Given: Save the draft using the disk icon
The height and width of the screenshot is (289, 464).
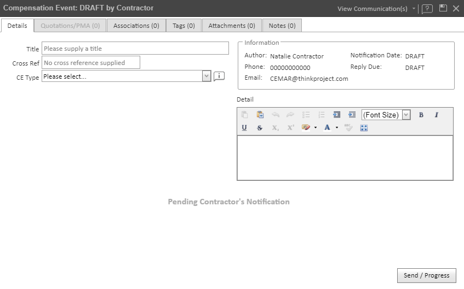Looking at the screenshot, I should click(x=443, y=8).
